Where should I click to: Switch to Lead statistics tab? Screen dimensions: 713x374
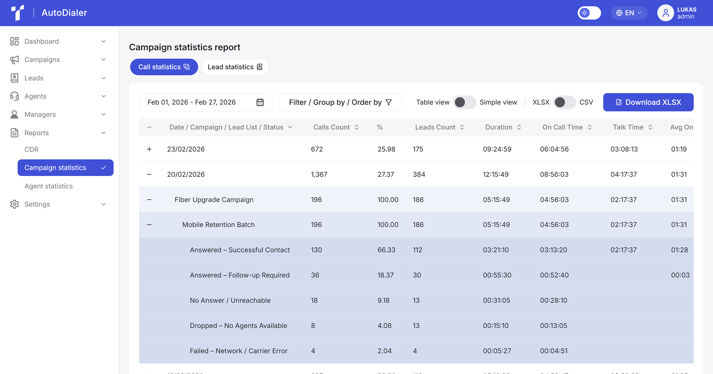pyautogui.click(x=235, y=67)
